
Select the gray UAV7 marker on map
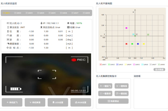[137, 34]
